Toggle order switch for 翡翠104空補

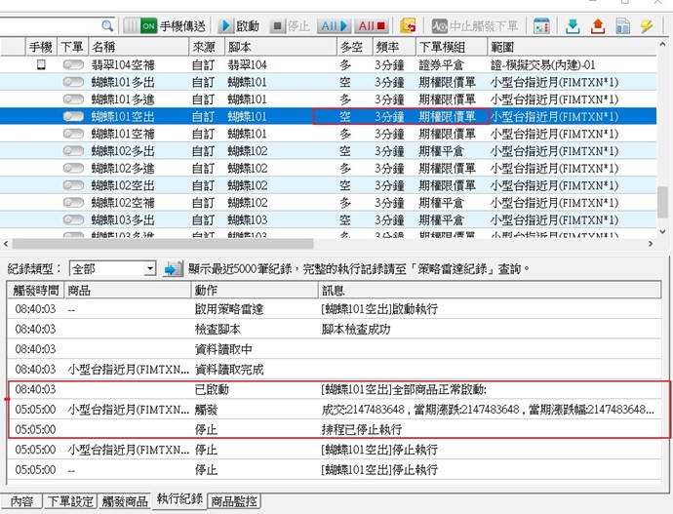(x=73, y=65)
